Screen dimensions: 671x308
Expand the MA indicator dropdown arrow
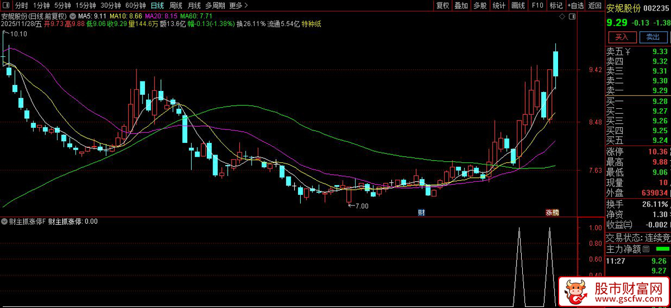pos(73,17)
